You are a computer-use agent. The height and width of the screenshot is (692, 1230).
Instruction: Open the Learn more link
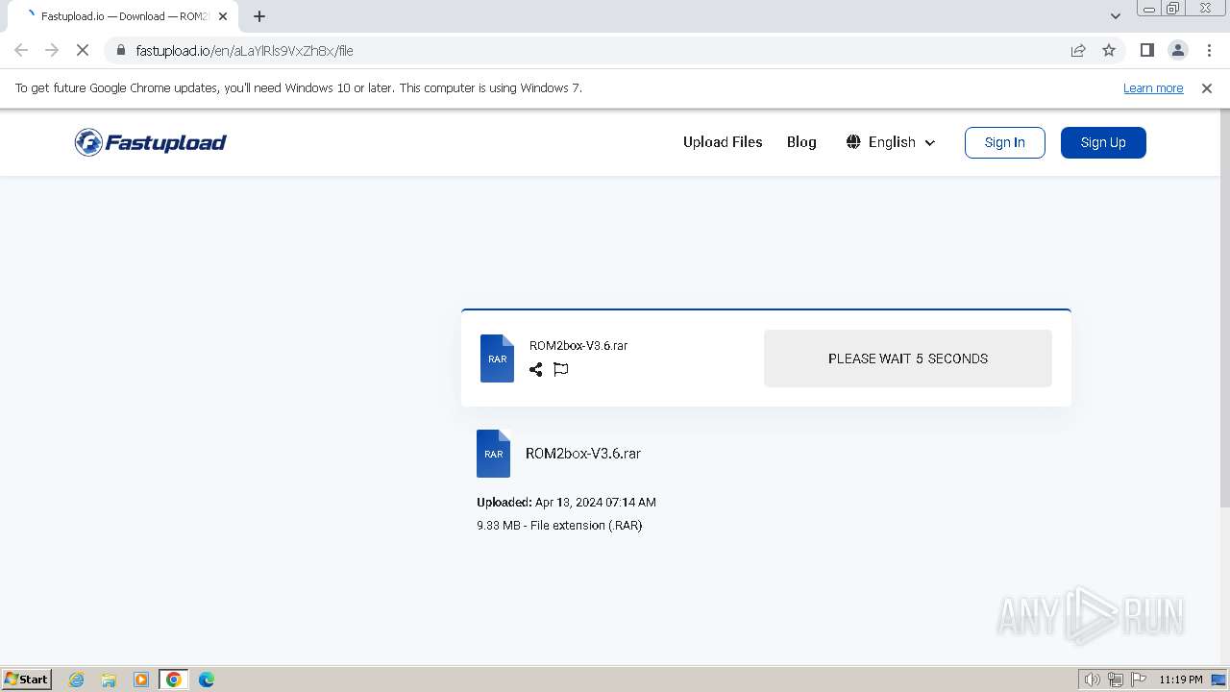pos(1153,87)
